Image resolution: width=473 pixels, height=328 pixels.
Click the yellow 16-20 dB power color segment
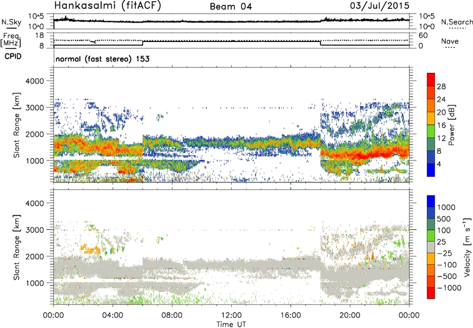point(431,118)
